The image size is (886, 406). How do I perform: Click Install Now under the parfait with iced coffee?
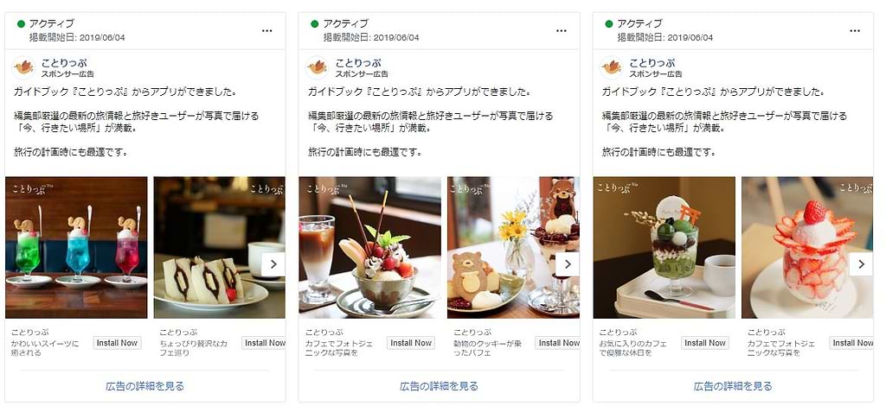tap(411, 343)
